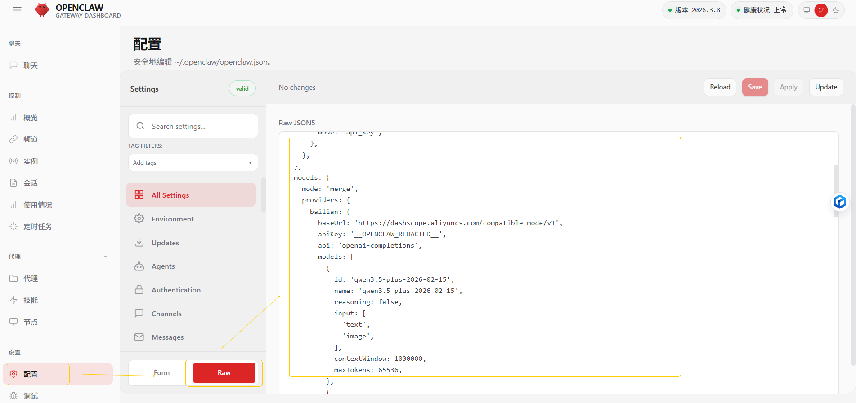Screen dimensions: 856x403
Task: Select Agents settings category
Action: click(x=191, y=266)
